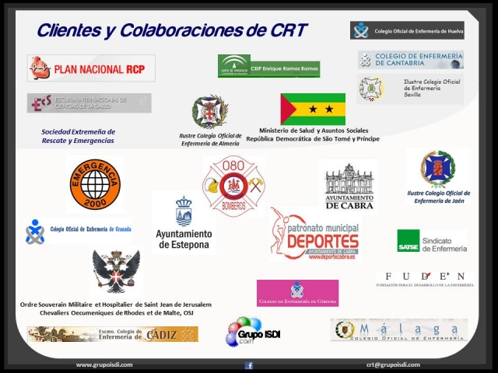The width and height of the screenshot is (498, 373).
Task: Select the double-headed eagle OSJ emblem
Action: pyautogui.click(x=116, y=271)
